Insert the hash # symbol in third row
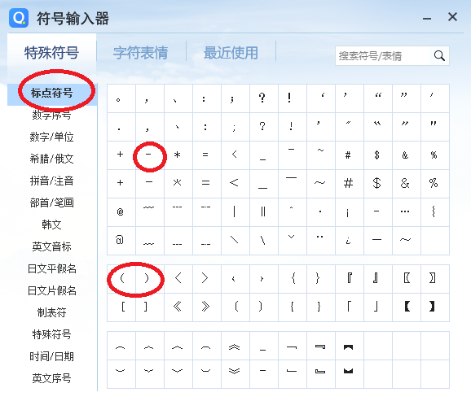The width and height of the screenshot is (471, 401). [348, 155]
